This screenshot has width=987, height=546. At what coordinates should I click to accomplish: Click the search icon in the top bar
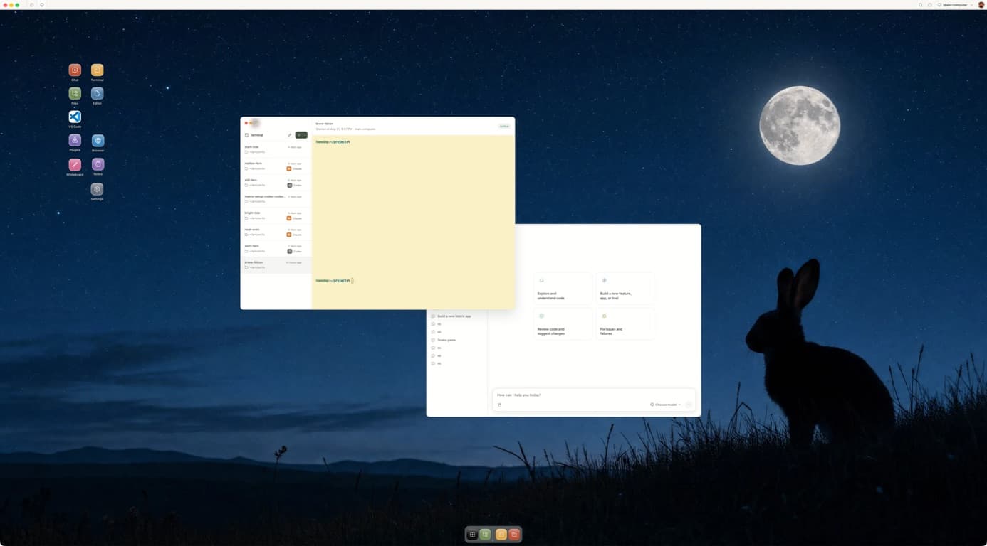921,5
